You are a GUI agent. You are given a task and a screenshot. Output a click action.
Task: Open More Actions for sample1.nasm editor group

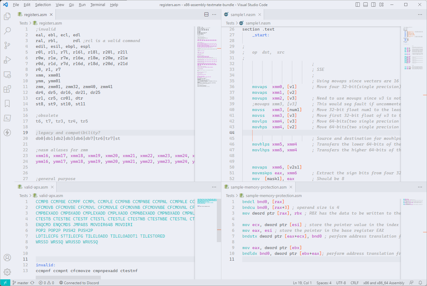pos(420,15)
